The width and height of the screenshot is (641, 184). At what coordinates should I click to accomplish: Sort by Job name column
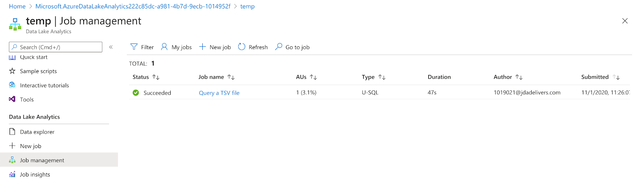[x=231, y=77]
